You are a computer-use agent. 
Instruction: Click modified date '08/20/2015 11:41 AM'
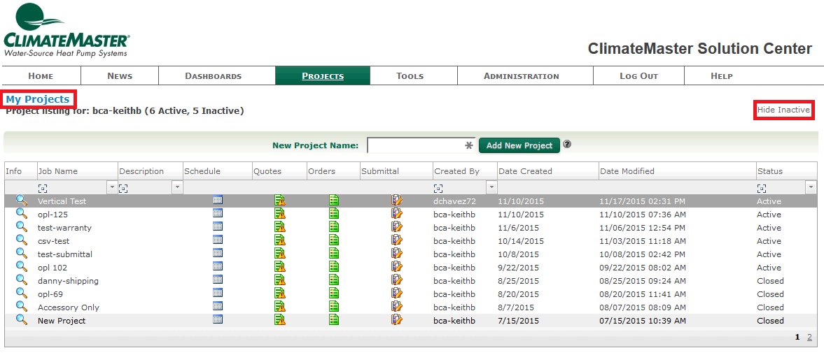coord(643,294)
